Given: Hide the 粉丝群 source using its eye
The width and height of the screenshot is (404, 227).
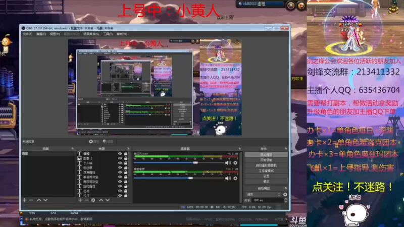Looking at the screenshot, I should [120, 167].
